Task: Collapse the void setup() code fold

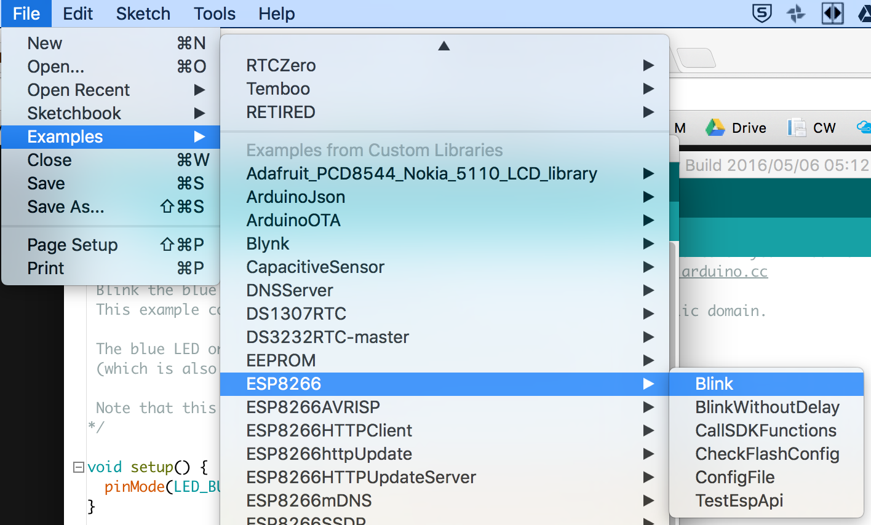Action: pos(78,467)
